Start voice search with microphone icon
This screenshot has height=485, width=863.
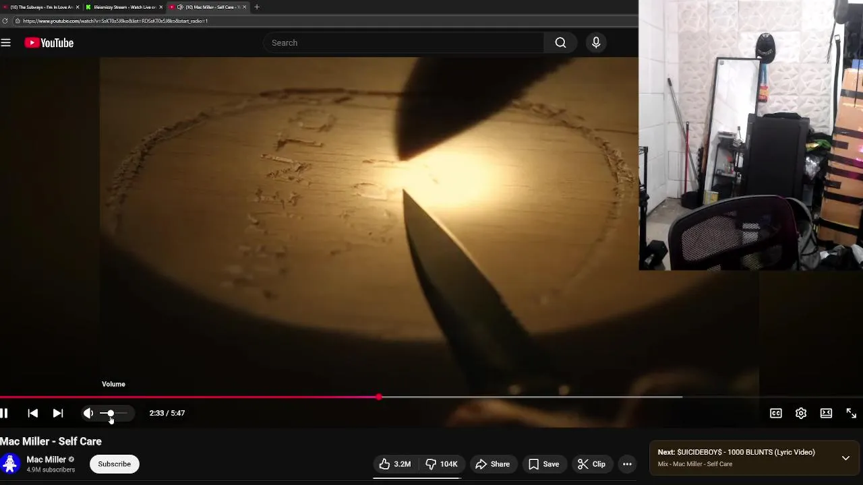point(596,42)
